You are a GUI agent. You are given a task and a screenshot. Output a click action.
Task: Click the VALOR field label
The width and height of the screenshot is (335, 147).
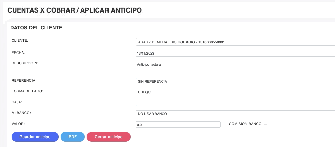click(18, 124)
